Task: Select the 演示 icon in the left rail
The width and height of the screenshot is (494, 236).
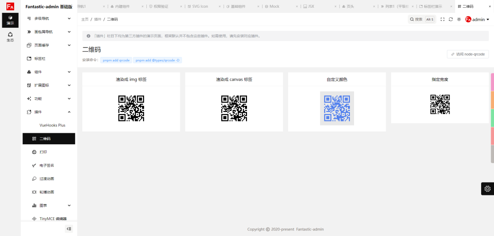Action: [10, 20]
